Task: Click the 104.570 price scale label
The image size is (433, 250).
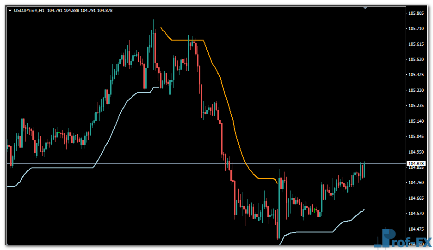Action: click(416, 214)
